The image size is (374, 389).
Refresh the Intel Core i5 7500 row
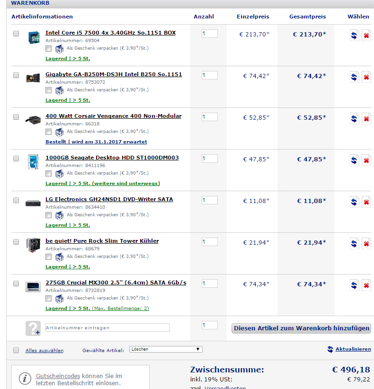coord(354,35)
